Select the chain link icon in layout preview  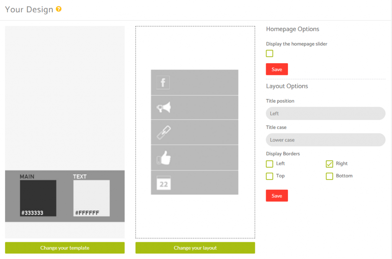point(164,132)
